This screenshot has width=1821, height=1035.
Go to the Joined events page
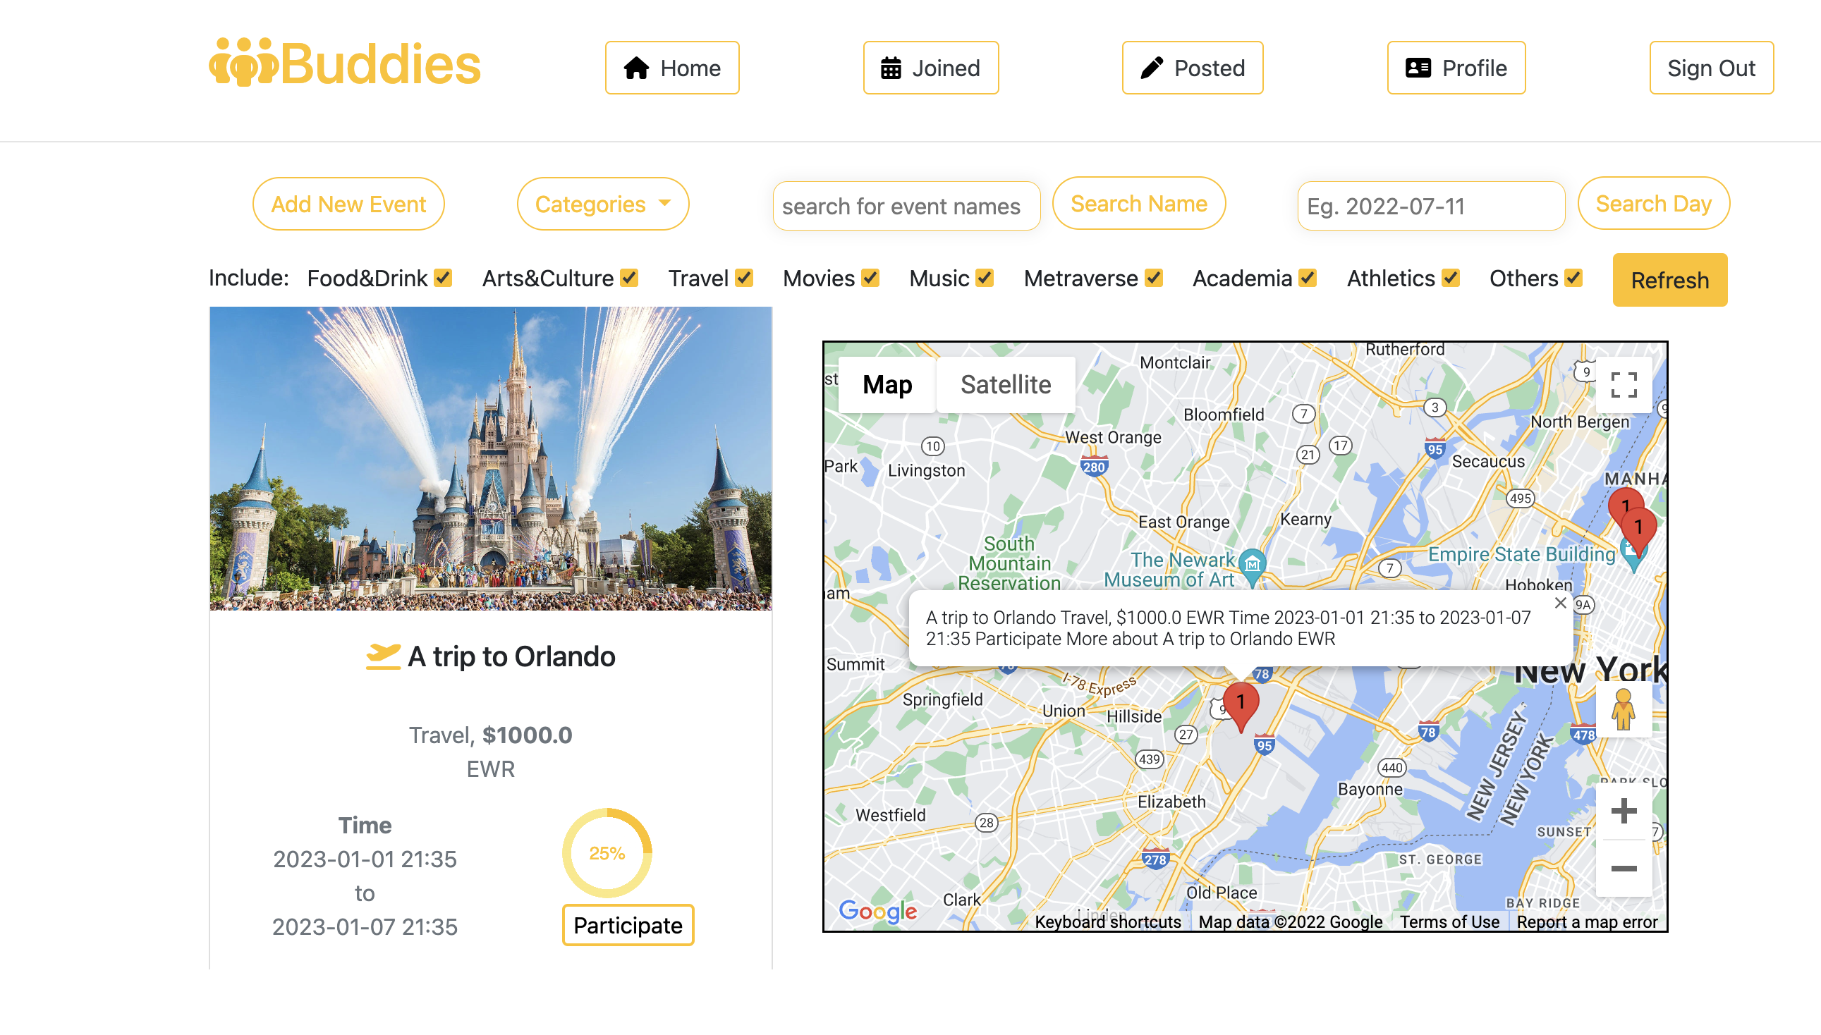tap(931, 68)
